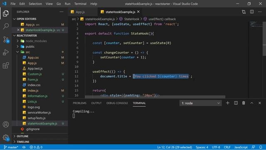
Task: Change encoding via 'UTF-8' status item
Action: (x=216, y=147)
